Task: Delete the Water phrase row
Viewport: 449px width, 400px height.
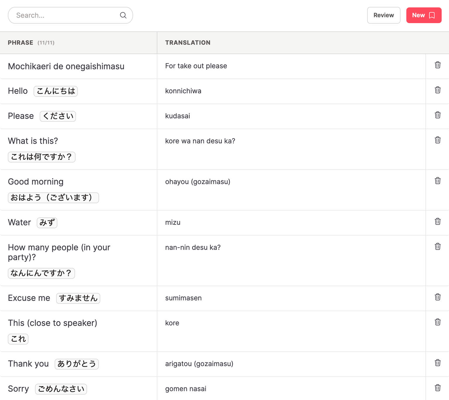Action: coord(437,222)
